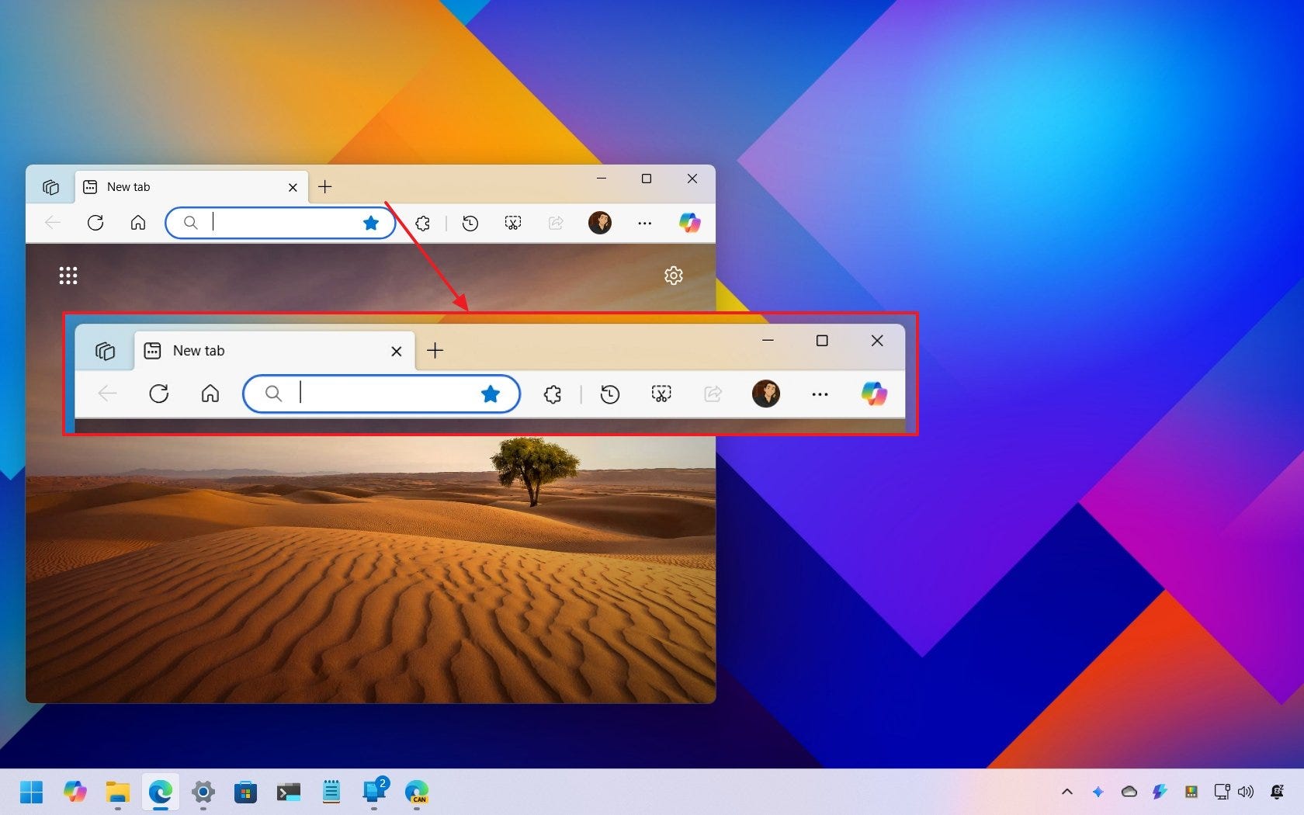Open volume control in the system tray
The height and width of the screenshot is (815, 1304).
pos(1246,792)
